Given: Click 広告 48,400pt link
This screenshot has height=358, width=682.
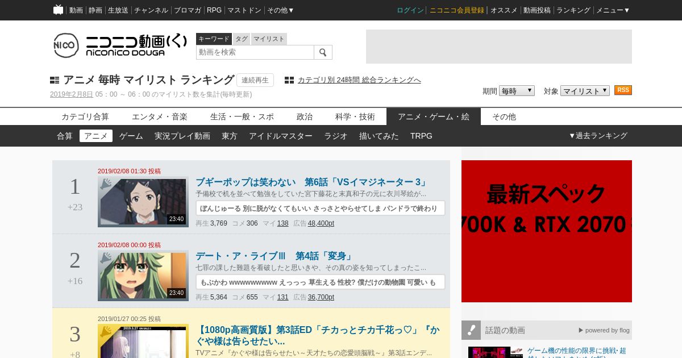Looking at the screenshot, I should (x=321, y=223).
